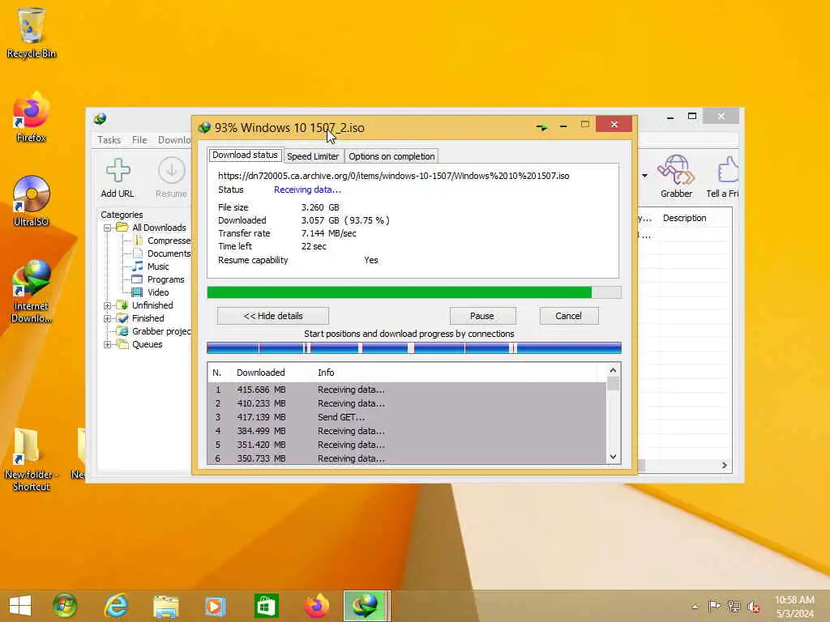Click the taskbar clock showing 10:58 AM

click(x=794, y=607)
